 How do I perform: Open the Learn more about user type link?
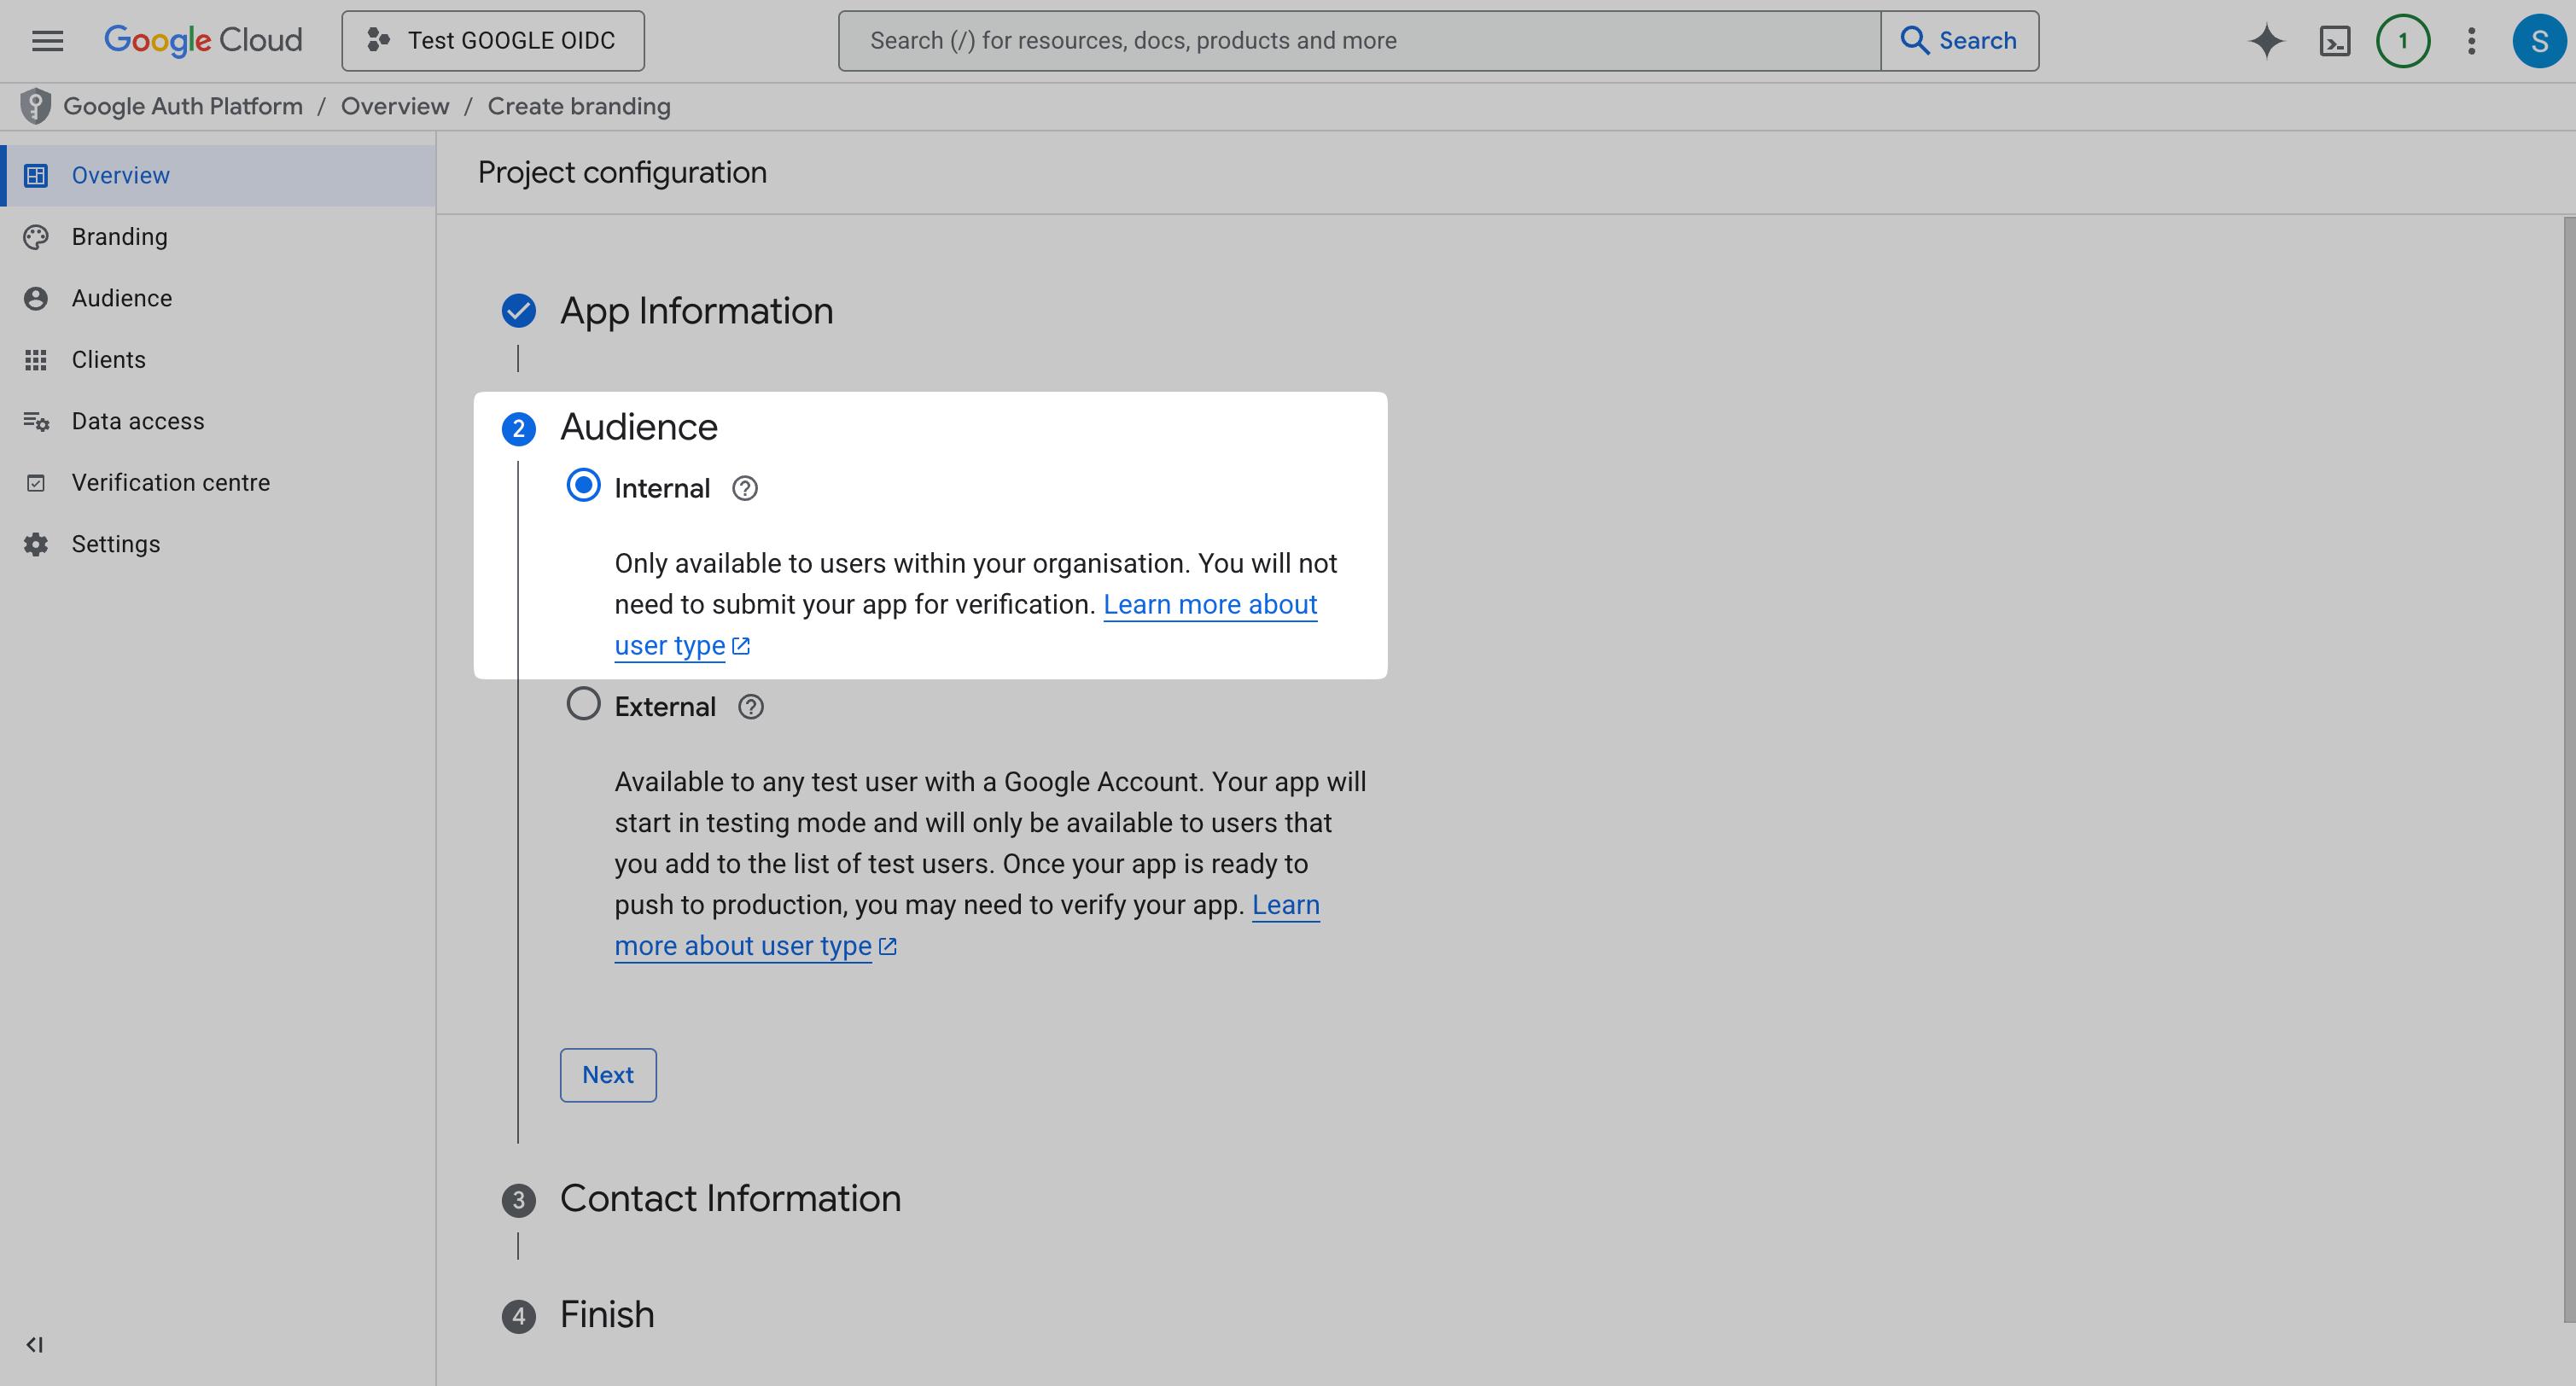[1210, 604]
